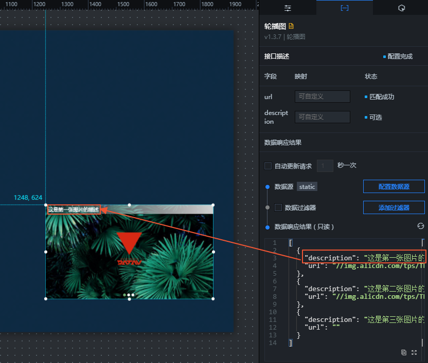The image size is (428, 363).
Task: Click the first green carousel indicator dot
Action: pos(124,295)
